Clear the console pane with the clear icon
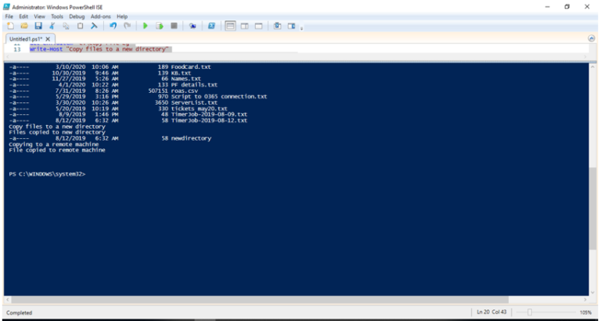Image resolution: width=601 pixels, height=321 pixels. pos(94,26)
